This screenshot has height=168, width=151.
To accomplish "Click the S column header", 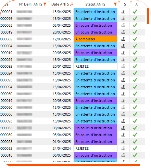I will (x=125, y=4).
